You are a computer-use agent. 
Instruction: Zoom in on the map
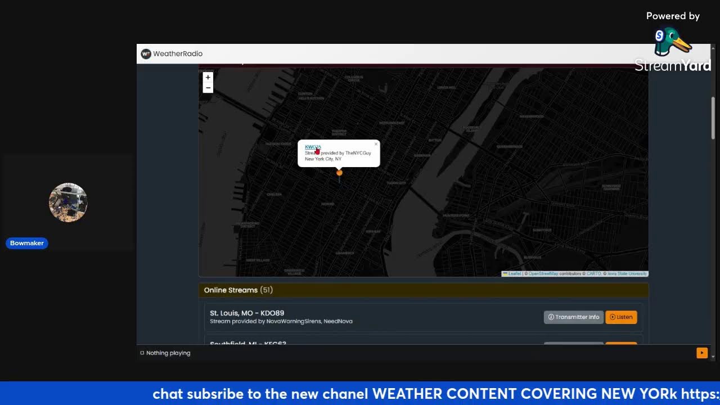(208, 78)
